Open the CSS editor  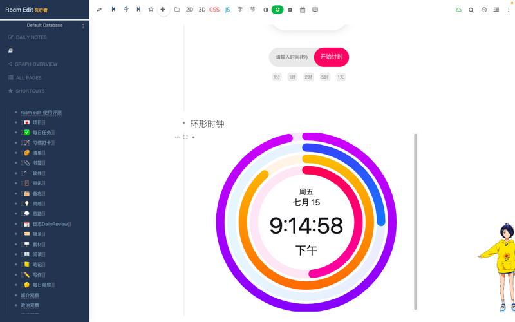pos(214,10)
